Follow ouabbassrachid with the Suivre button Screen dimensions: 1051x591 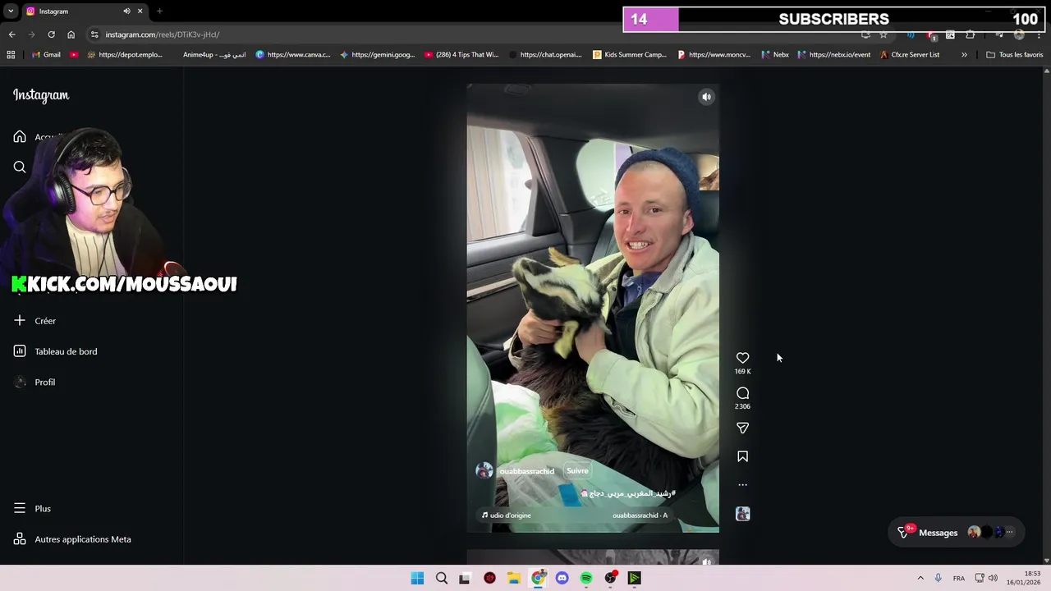coord(577,470)
